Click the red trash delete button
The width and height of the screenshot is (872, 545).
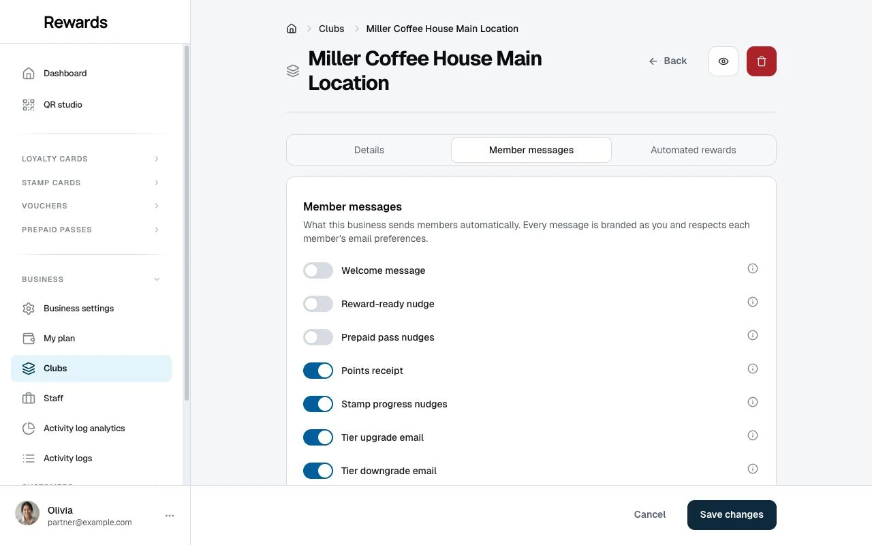coord(762,61)
